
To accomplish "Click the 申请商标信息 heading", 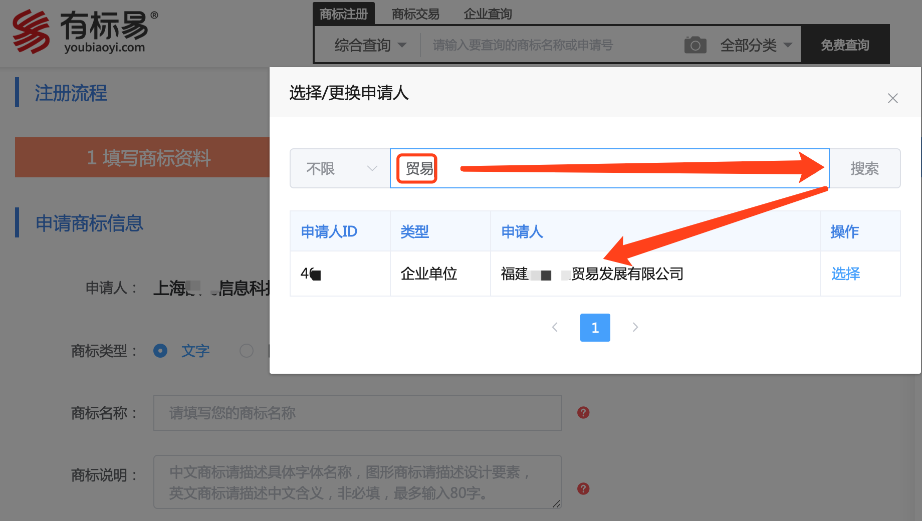I will tap(89, 223).
